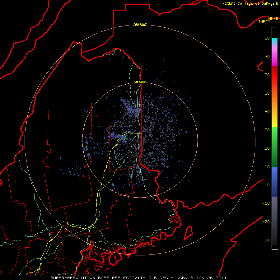Click the 50 value on the dBZ scale
The width and height of the screenshot is (280, 280).
coord(267,93)
